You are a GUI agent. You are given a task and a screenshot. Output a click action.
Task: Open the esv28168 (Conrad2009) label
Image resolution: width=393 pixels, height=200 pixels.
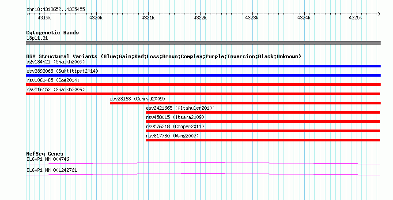137,99
